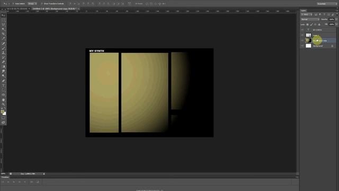The width and height of the screenshot is (339, 191).
Task: Select the Hand tool
Action: (3, 100)
